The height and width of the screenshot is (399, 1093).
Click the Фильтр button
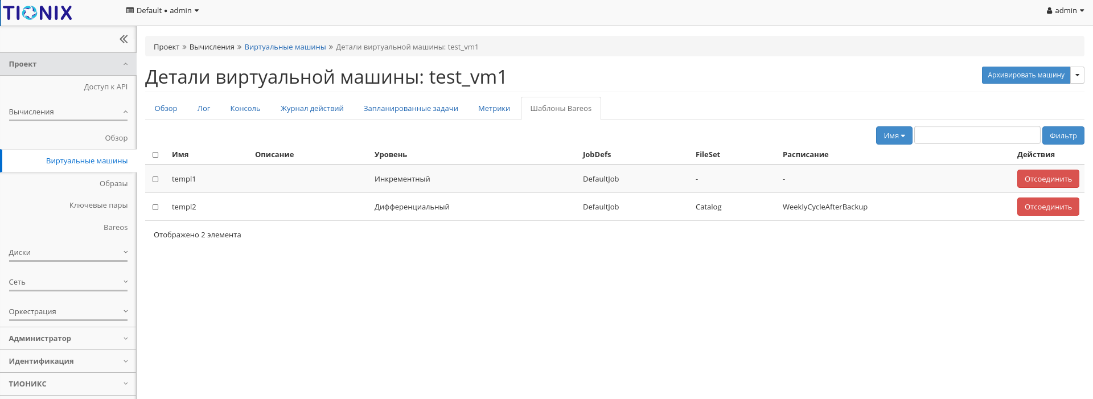[1063, 136]
